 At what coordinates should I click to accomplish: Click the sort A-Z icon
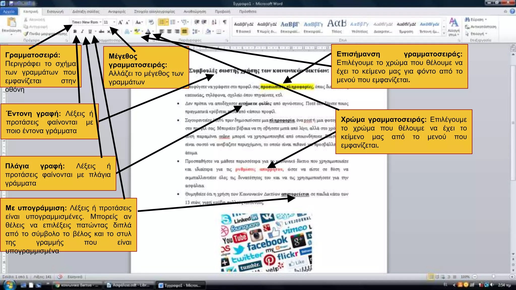[214, 22]
